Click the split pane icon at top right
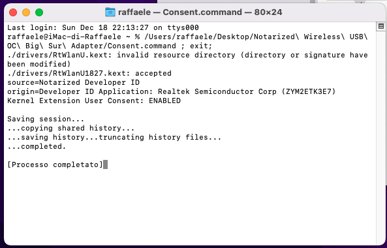387x248 pixels. pos(381,26)
